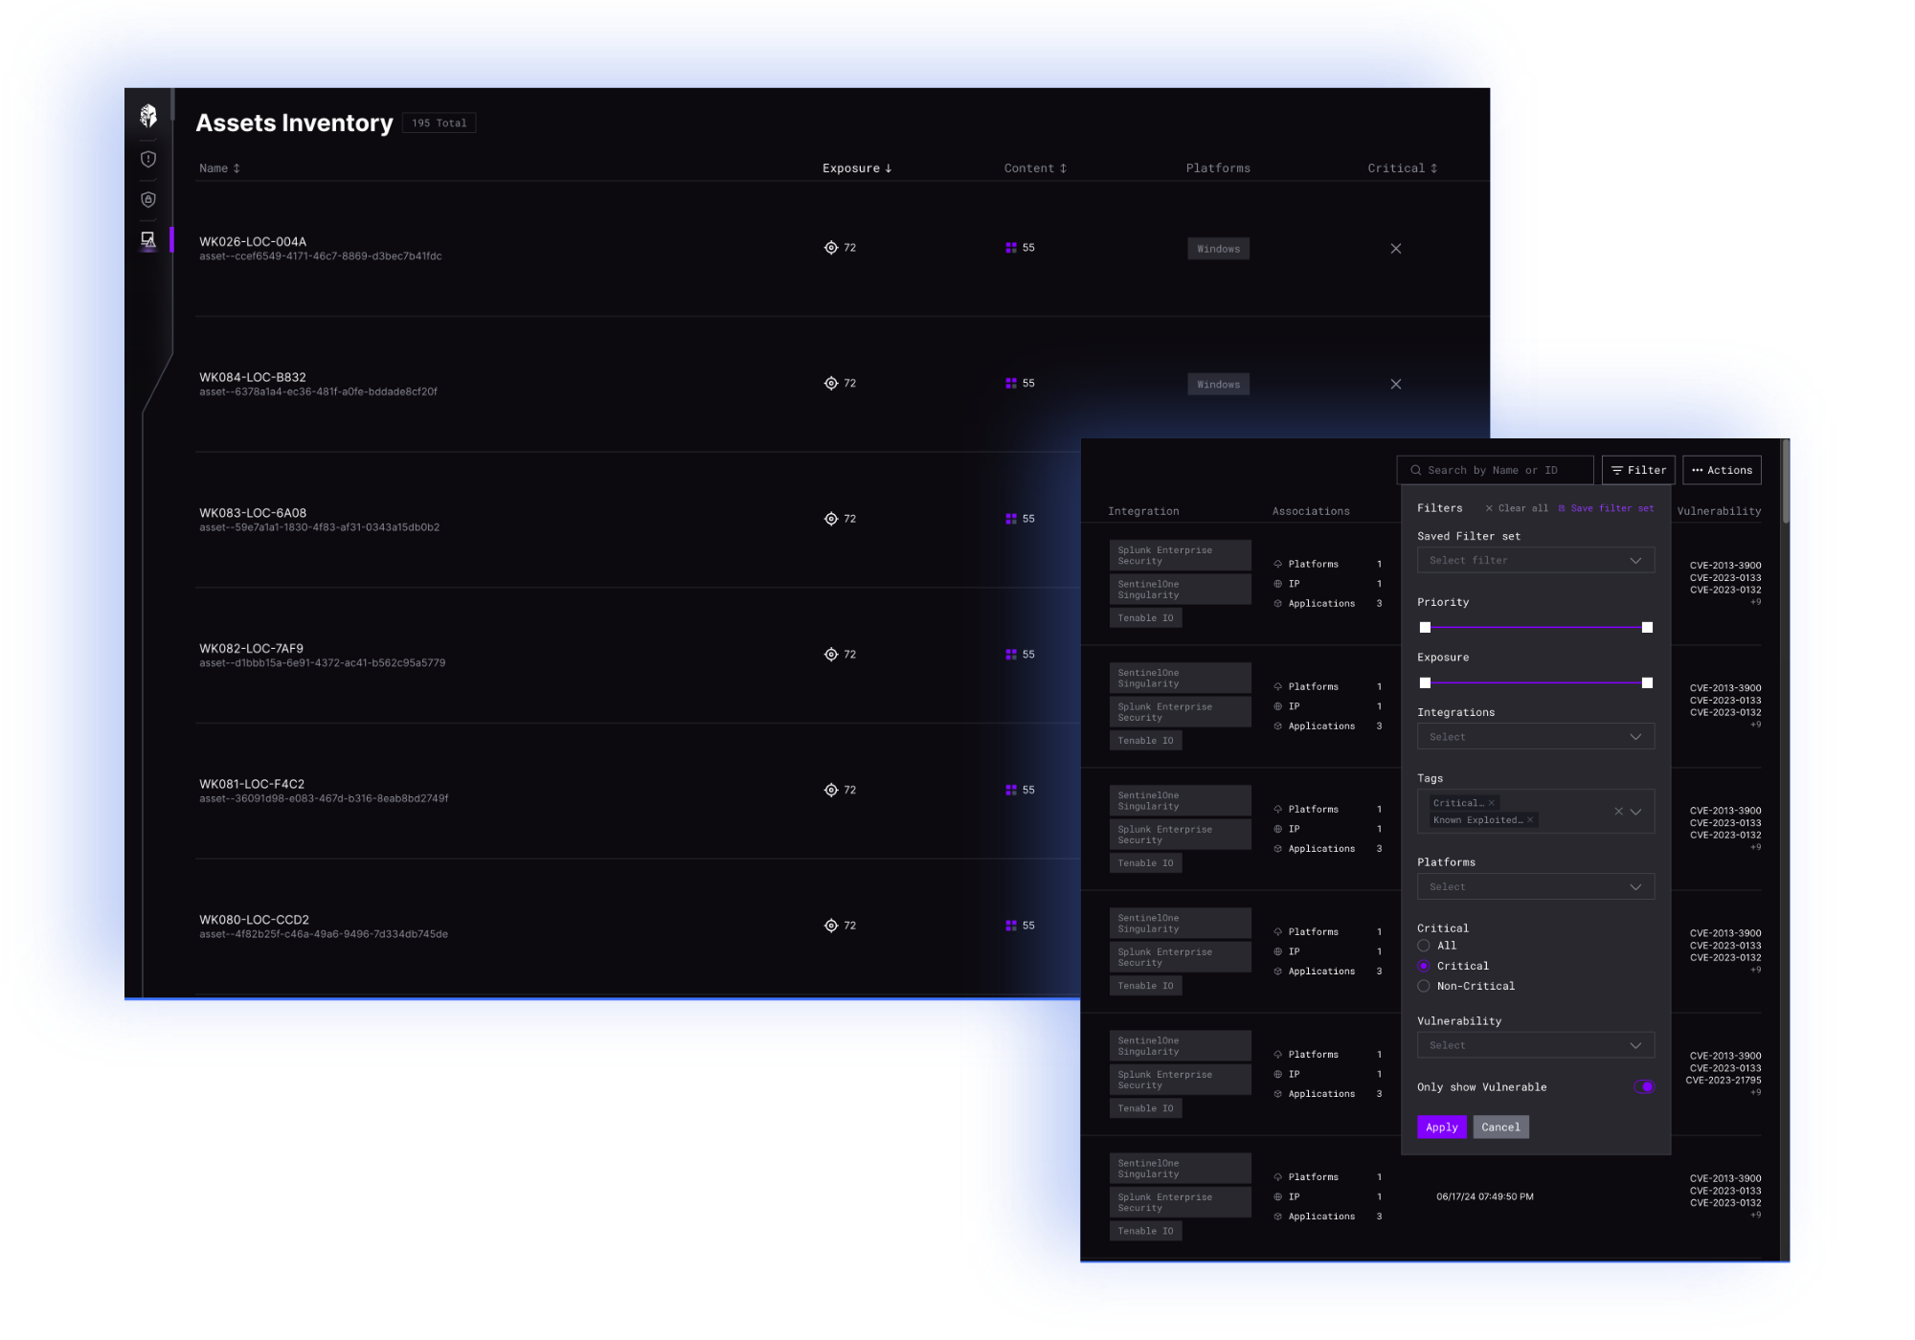Image resolution: width=1915 pixels, height=1340 pixels.
Task: Click the Cancel button to dismiss filters
Action: [1498, 1127]
